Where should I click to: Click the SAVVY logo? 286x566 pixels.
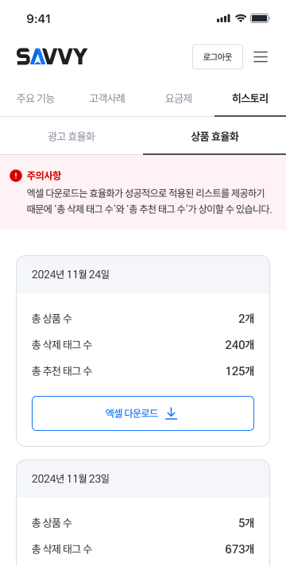tap(52, 56)
